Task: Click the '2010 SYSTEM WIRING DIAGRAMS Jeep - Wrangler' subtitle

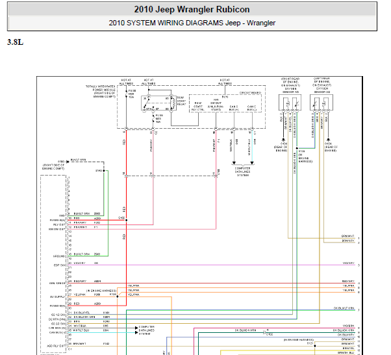Action: pos(192,23)
